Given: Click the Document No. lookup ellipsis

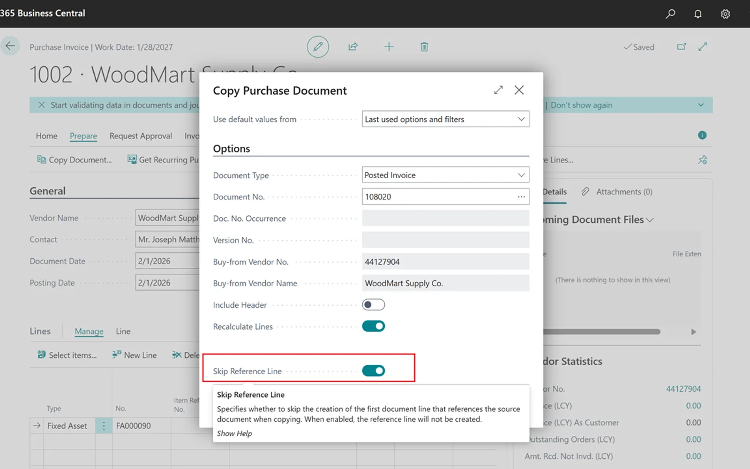Looking at the screenshot, I should coord(521,197).
